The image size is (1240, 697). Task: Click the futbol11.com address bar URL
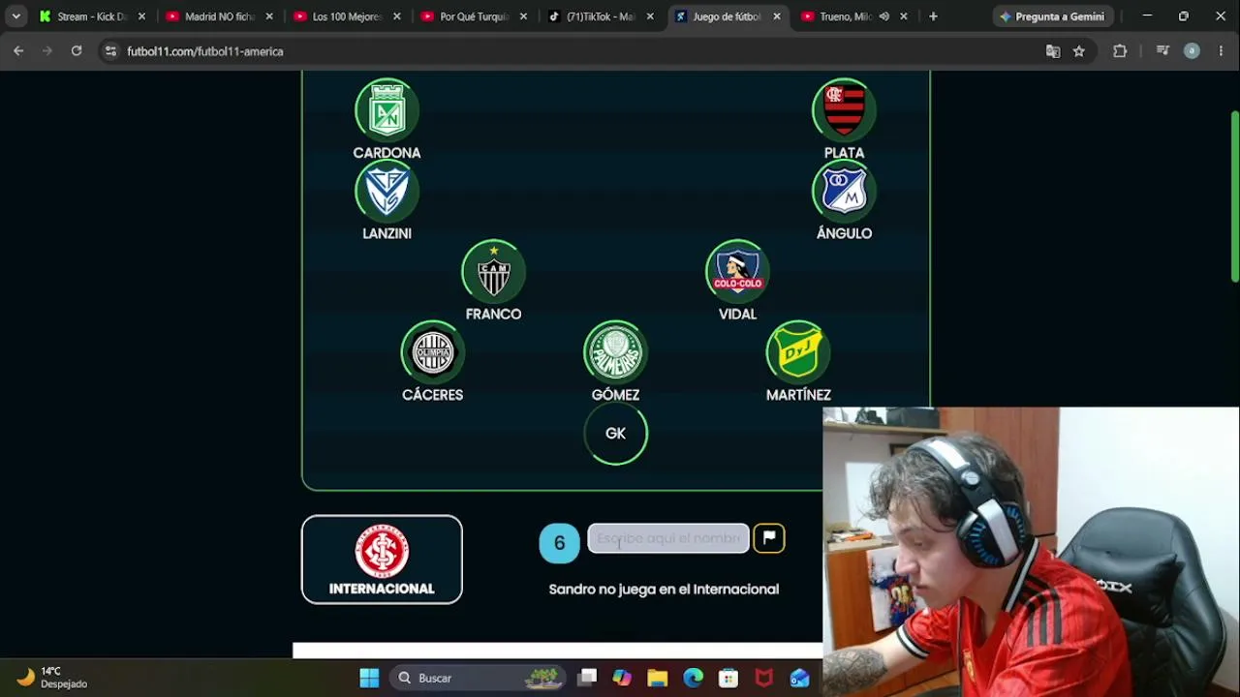pos(205,51)
